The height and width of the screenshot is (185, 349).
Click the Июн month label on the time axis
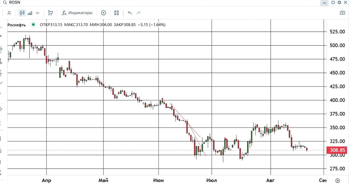click(x=158, y=180)
